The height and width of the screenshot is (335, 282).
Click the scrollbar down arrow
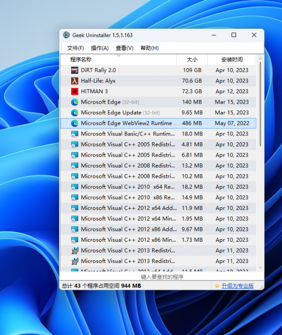click(x=260, y=267)
